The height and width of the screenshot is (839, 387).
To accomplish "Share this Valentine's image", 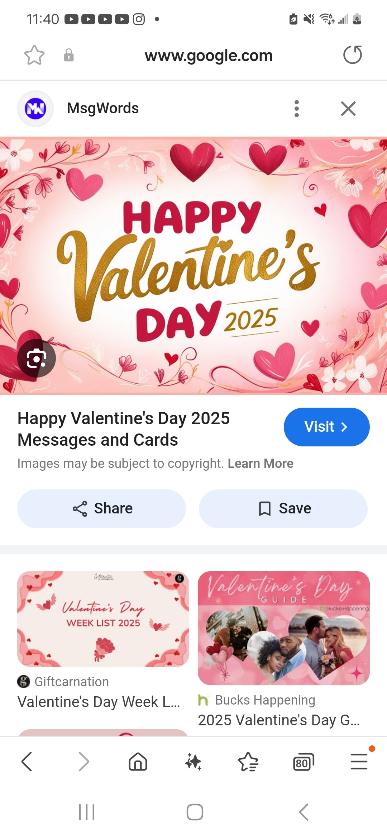I will coord(101,508).
